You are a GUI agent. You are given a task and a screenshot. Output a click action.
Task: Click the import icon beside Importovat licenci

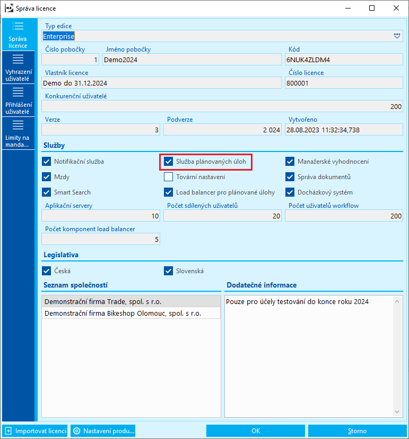point(8,431)
